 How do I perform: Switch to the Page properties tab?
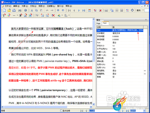98,23
